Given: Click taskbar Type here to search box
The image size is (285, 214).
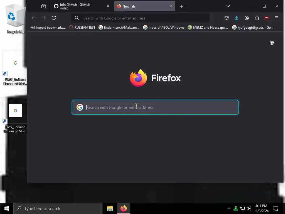Looking at the screenshot, I should (x=58, y=208).
